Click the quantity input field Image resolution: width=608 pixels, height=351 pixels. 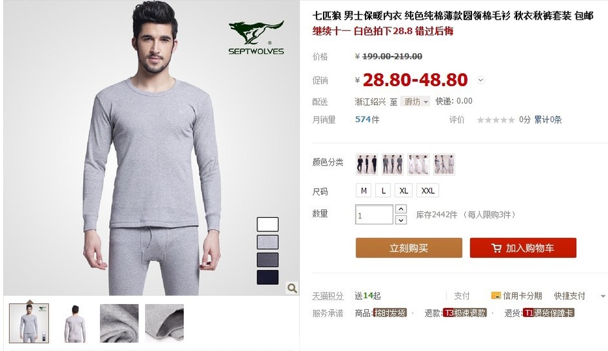coord(374,215)
